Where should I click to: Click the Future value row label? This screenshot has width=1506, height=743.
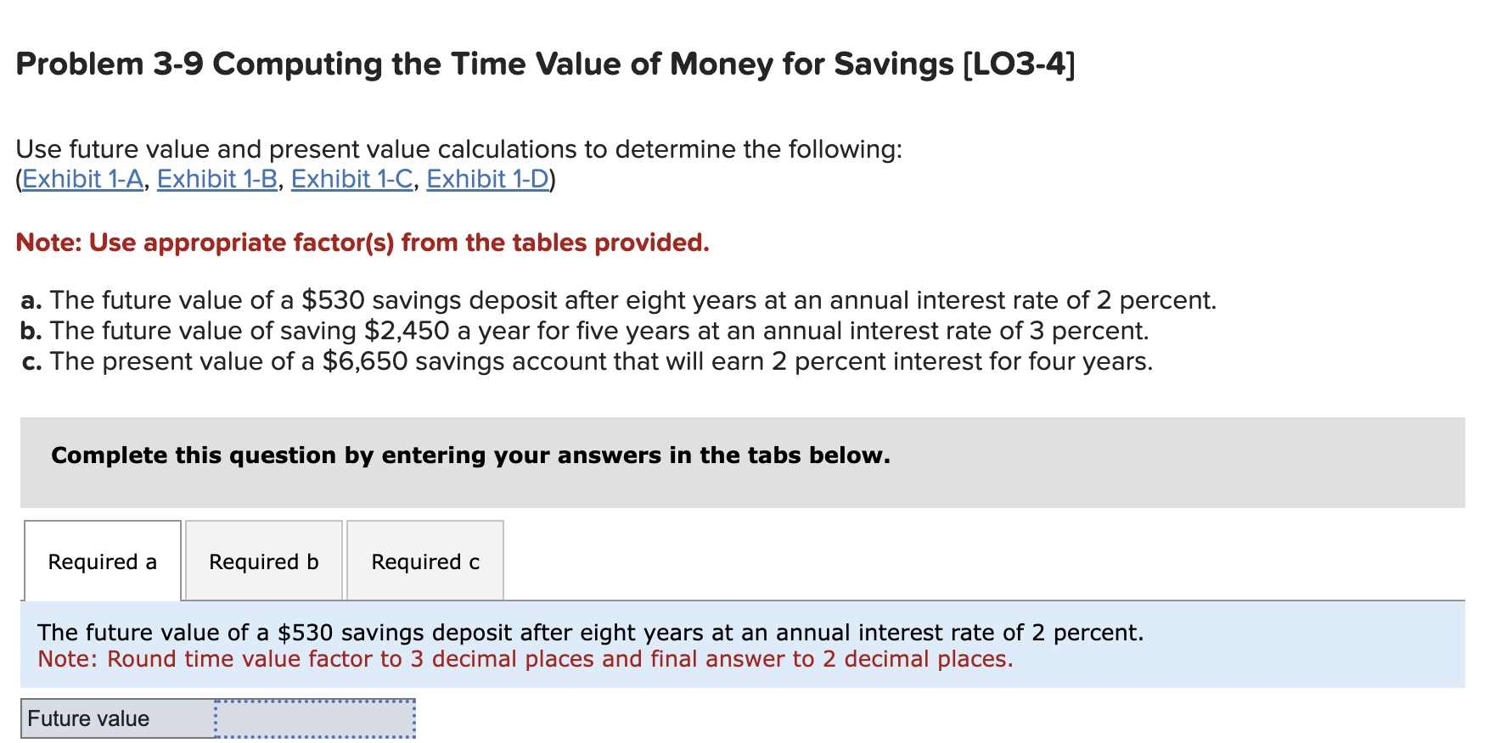88,717
